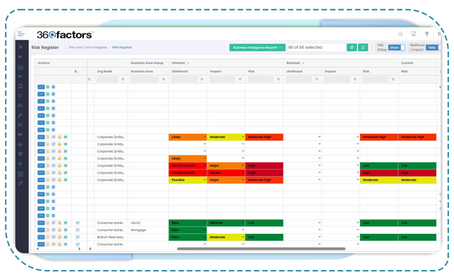Go to Risk and Control Register breadcrumb
Viewport: 454px width, 279px height.
click(x=87, y=47)
